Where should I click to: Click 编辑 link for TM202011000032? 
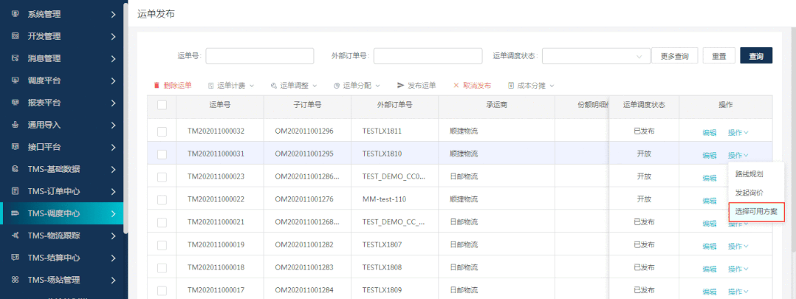point(709,132)
